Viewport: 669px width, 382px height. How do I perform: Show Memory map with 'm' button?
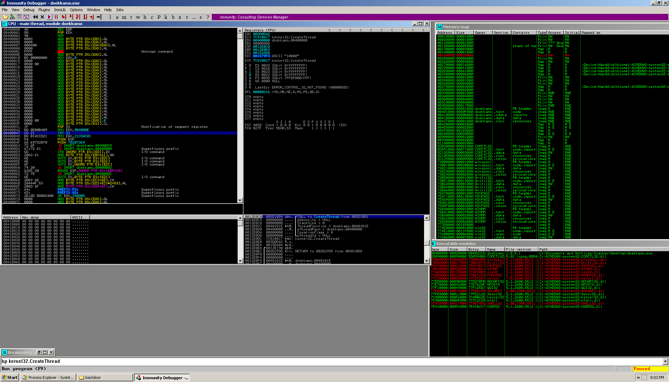click(x=124, y=17)
